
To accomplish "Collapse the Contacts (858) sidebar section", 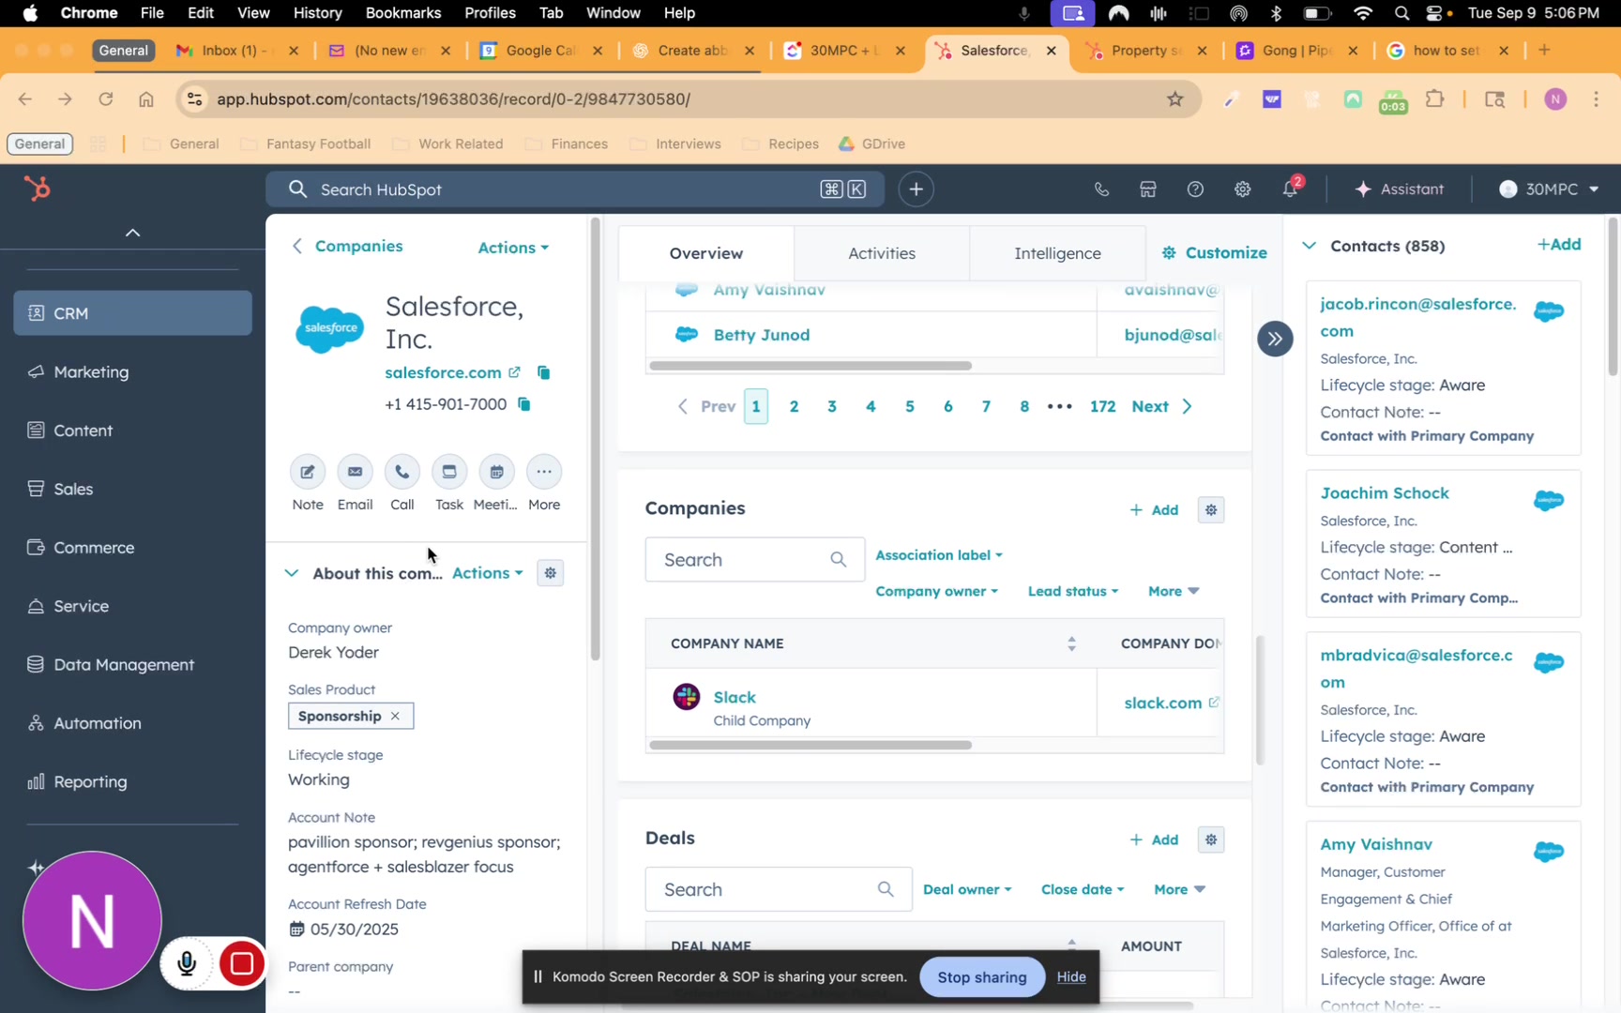I will (1309, 246).
